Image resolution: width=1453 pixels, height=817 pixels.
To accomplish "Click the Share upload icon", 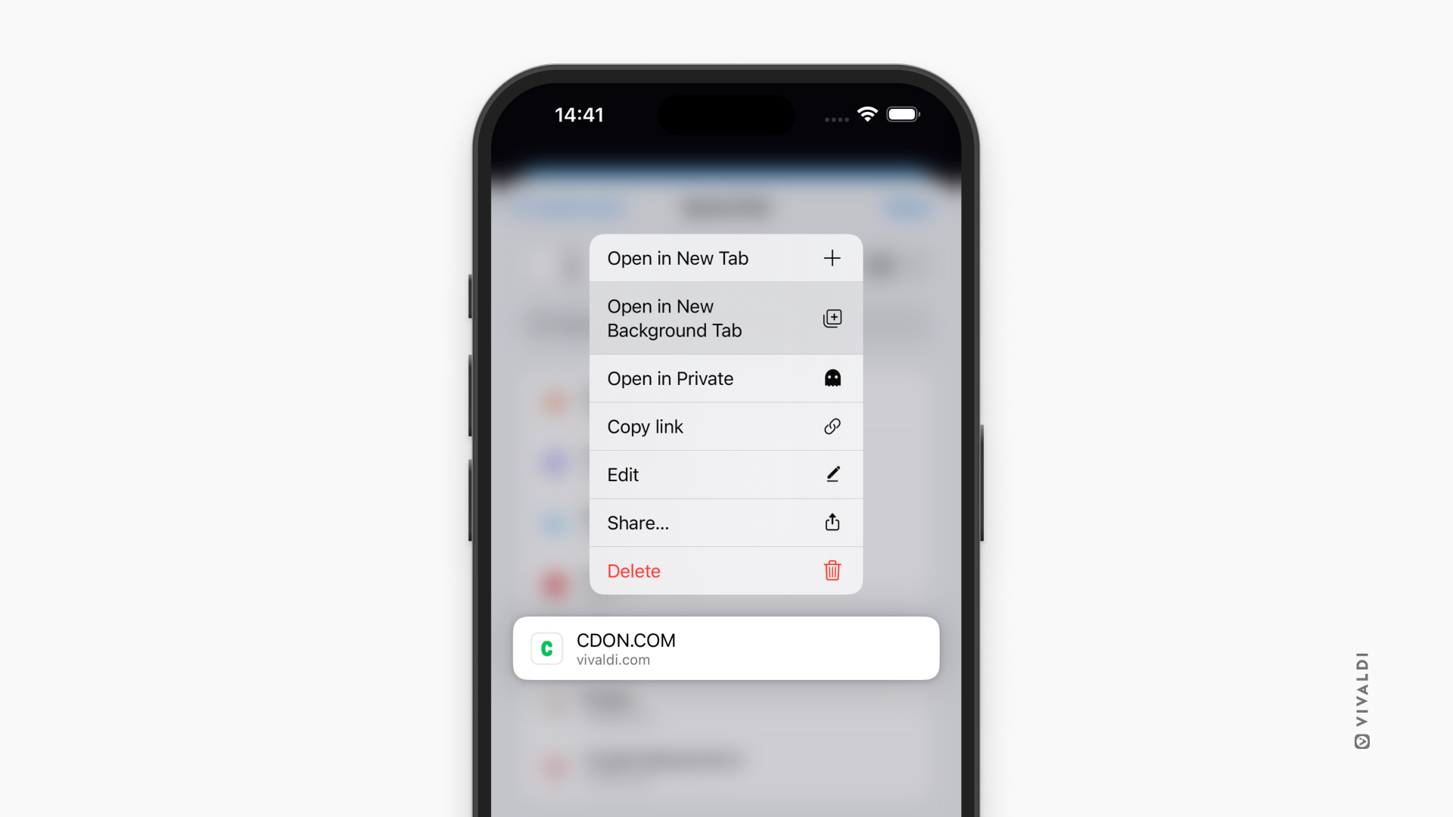I will click(x=831, y=522).
